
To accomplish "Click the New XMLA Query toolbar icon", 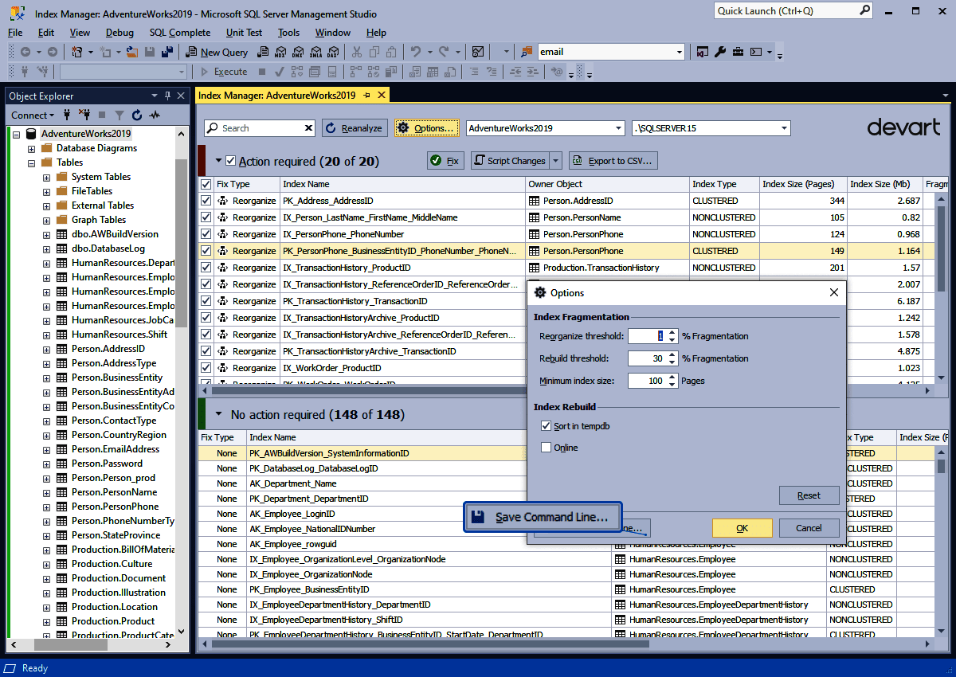I will (x=315, y=52).
